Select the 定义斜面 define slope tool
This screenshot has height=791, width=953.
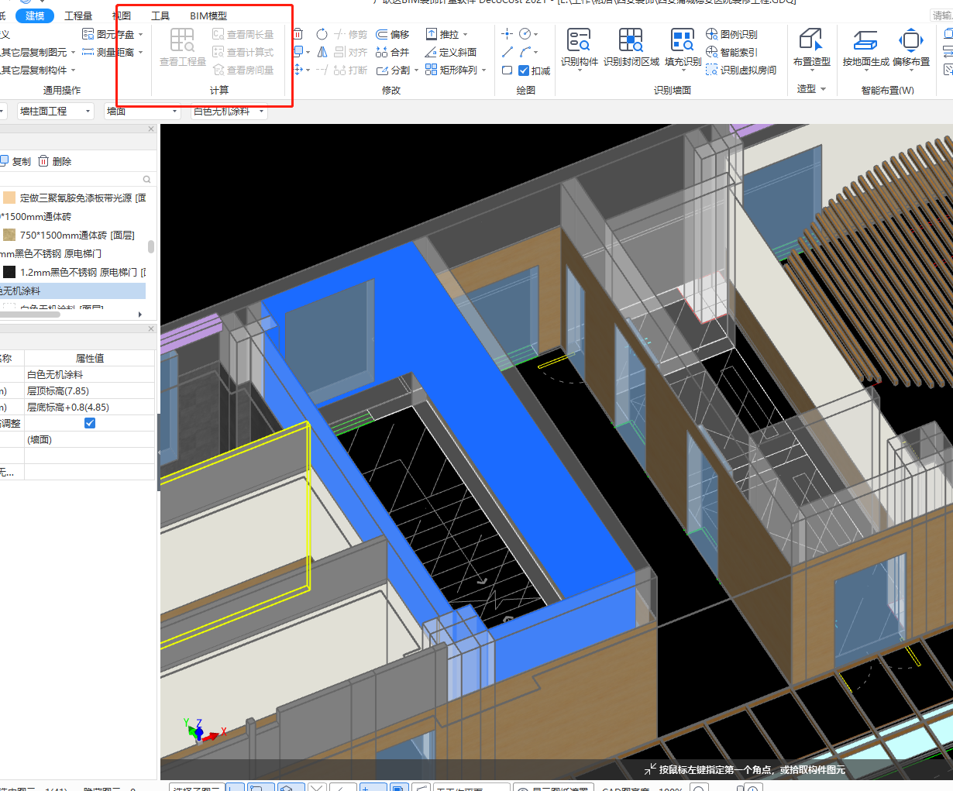click(x=451, y=52)
